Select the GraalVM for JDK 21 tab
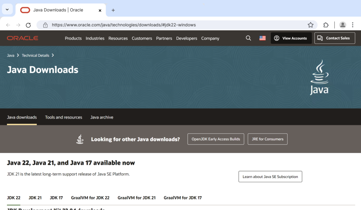361x210 pixels. pos(137,198)
